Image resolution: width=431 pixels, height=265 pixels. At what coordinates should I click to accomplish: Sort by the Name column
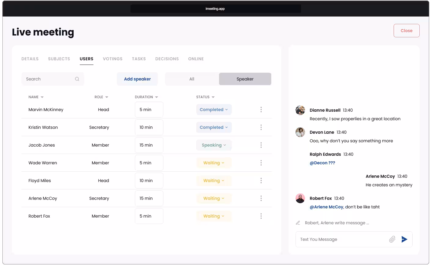36,97
